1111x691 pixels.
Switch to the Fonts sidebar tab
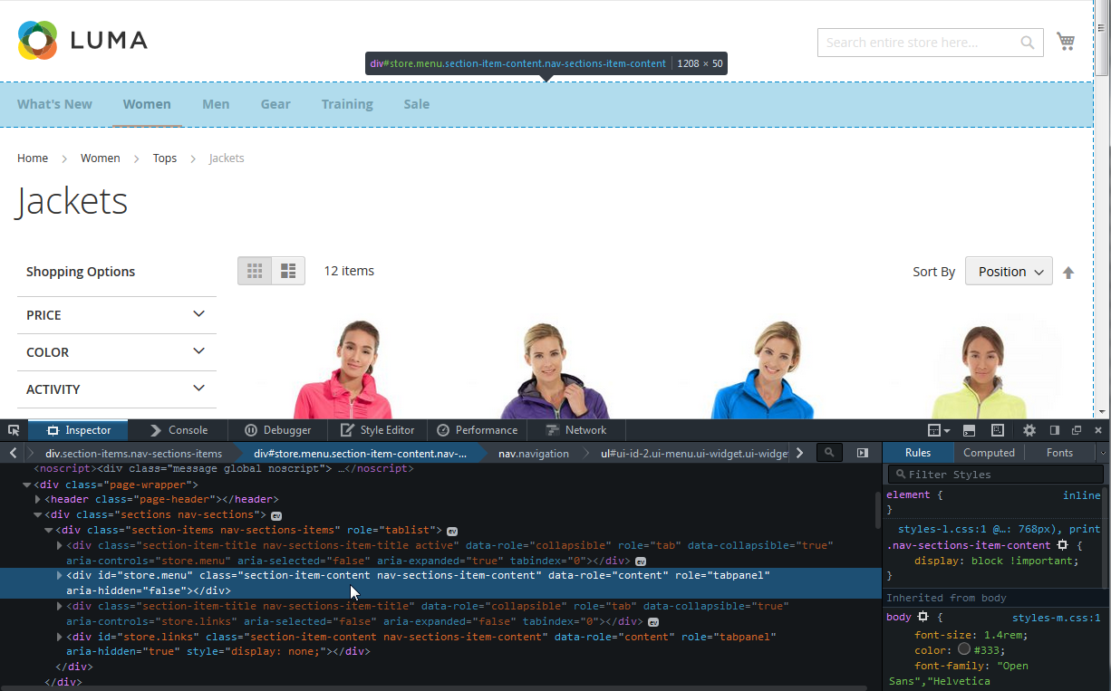click(x=1059, y=453)
